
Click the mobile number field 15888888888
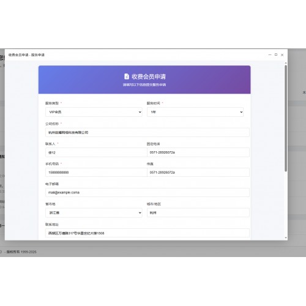tap(96, 173)
